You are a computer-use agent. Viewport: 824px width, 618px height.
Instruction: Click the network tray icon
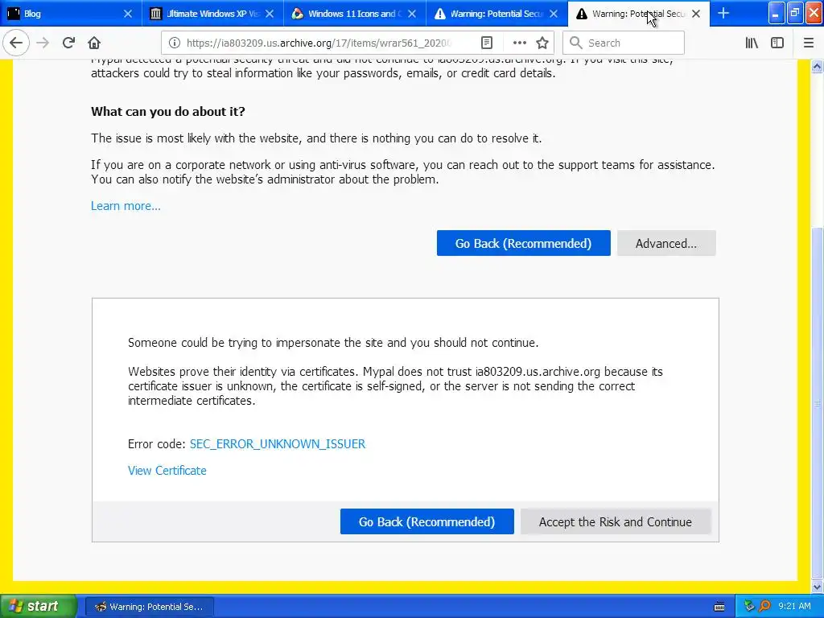[749, 607]
